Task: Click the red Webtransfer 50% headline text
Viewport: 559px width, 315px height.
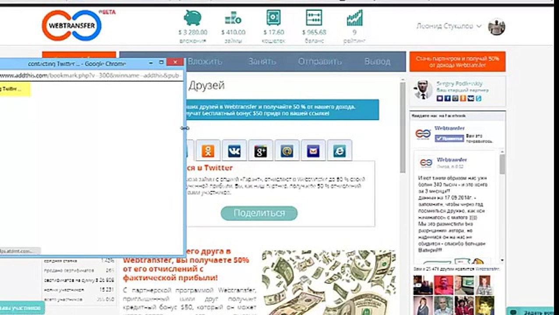Action: pyautogui.click(x=186, y=264)
